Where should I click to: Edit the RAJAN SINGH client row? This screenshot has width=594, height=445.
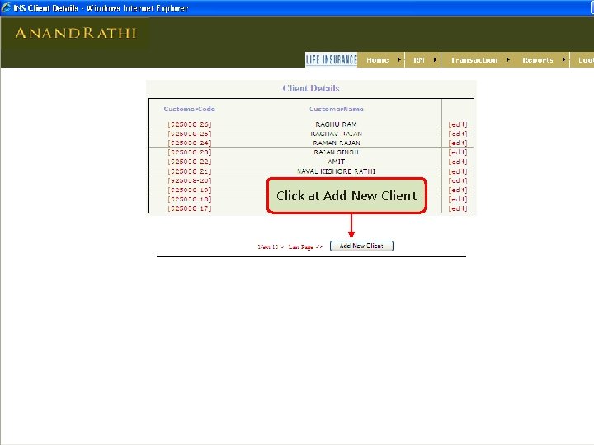click(x=458, y=152)
